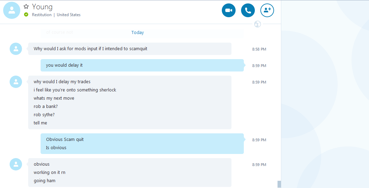Click the 8:58 PM timestamp
This screenshot has height=188, width=369.
259,49
